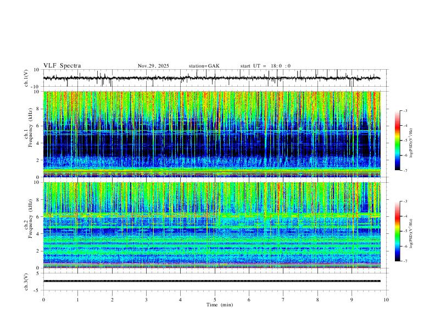
Task: Click the 'ch.1(V)' waveform axis label
Action: (26, 78)
